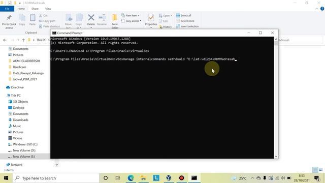Viewport: 325px width, 183px height.
Task: Open Windows-SSD (C:) drive
Action: pyautogui.click(x=25, y=144)
